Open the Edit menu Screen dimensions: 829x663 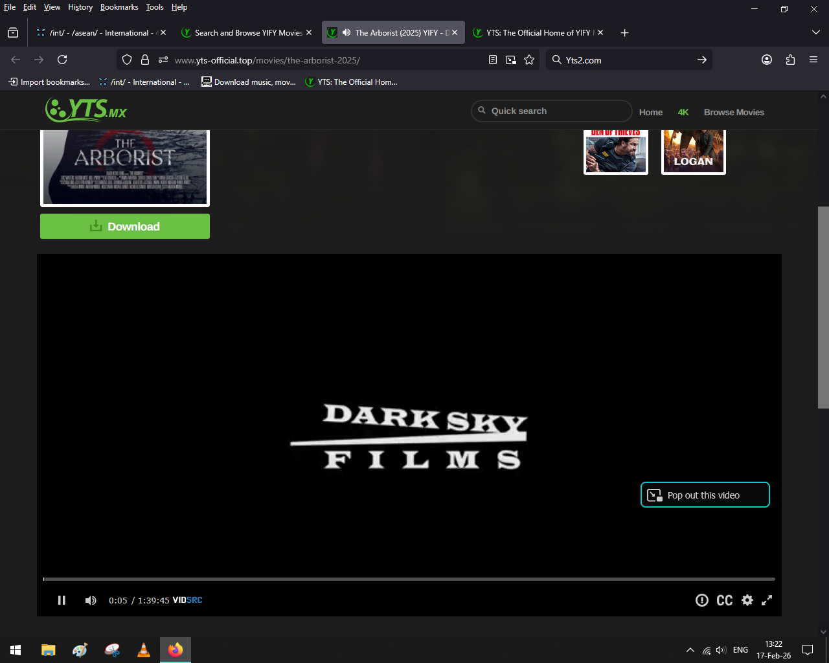point(30,7)
